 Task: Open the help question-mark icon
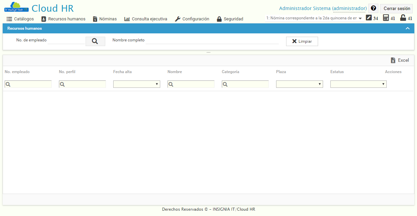tap(373, 8)
